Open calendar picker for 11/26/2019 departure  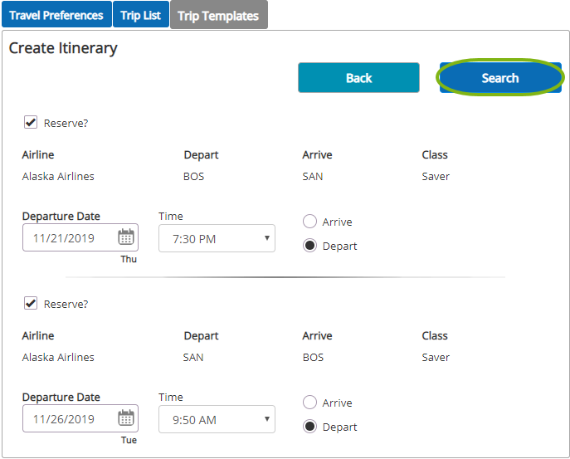(x=126, y=417)
